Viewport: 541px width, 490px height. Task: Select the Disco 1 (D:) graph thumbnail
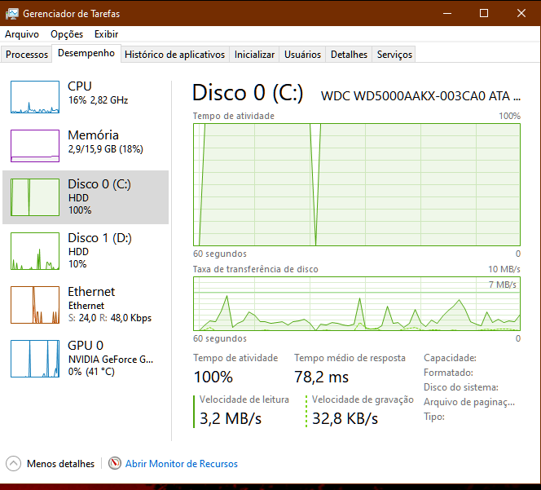pyautogui.click(x=35, y=251)
